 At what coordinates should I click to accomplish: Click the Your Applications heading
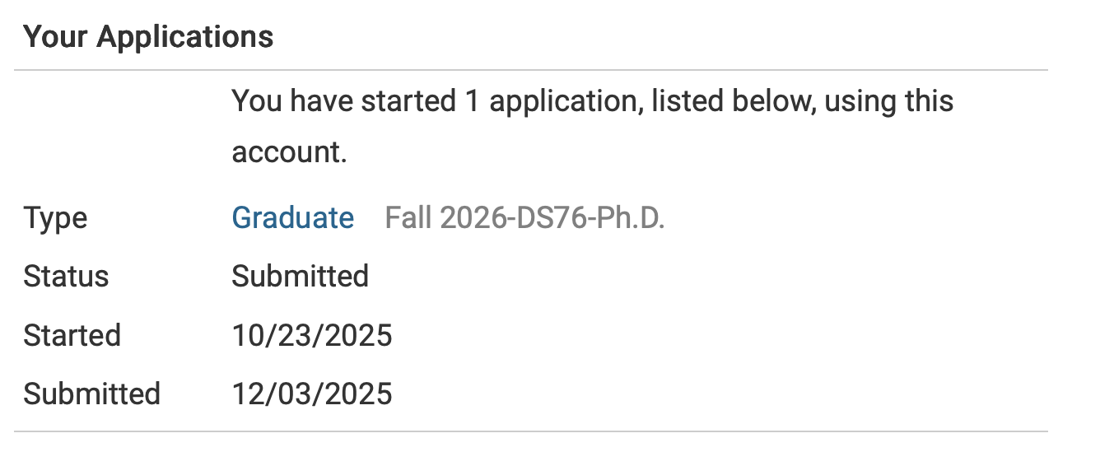(x=148, y=37)
